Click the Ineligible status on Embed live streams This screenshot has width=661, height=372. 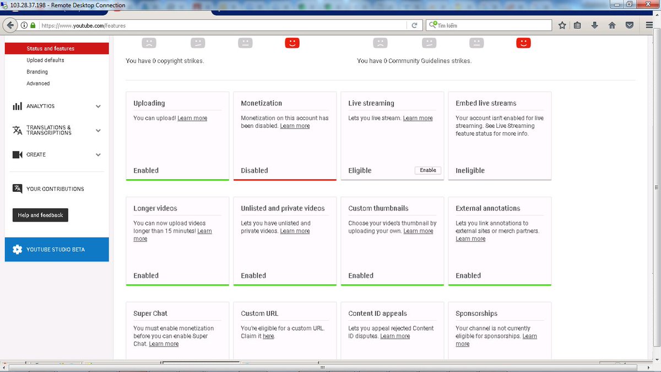point(470,170)
